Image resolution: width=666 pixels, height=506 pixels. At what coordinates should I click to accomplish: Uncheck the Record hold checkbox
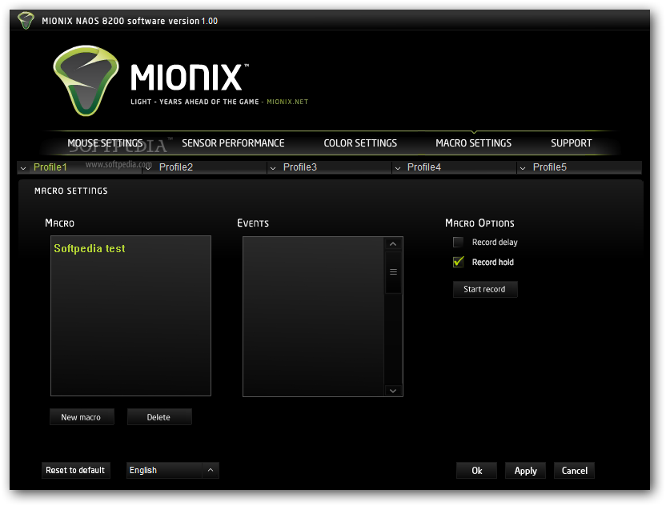[x=459, y=262]
